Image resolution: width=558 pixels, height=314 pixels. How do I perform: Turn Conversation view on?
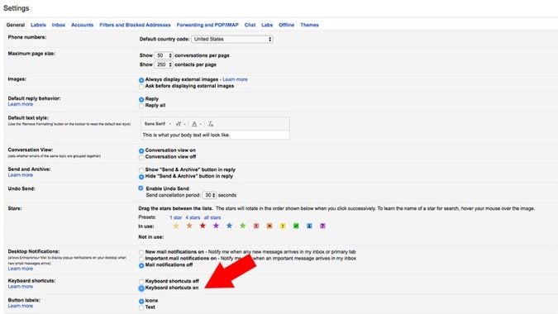click(141, 150)
